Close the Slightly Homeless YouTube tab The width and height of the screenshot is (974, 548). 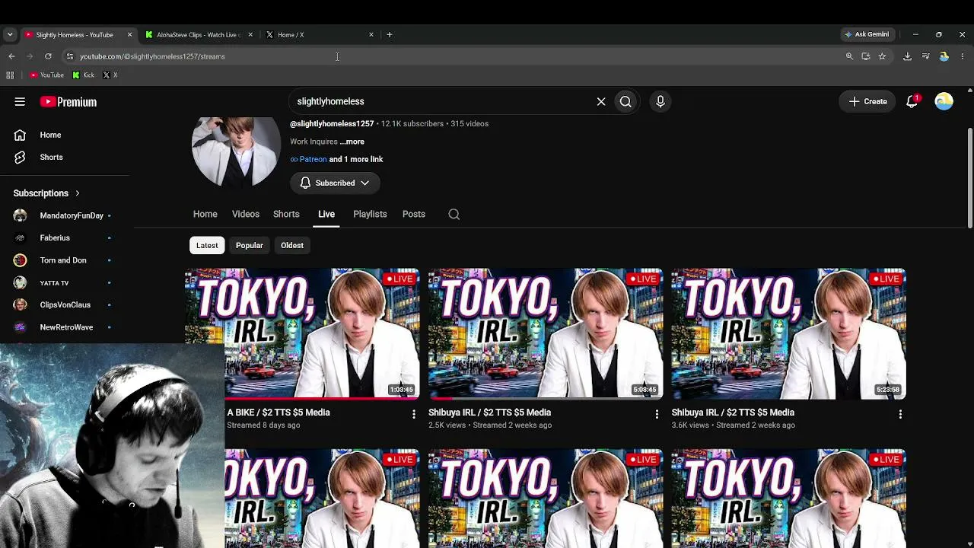click(129, 34)
